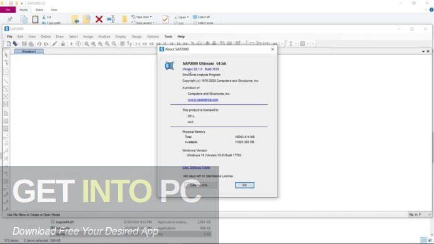This screenshot has width=434, height=244.
Task: Open the dropdown beside the I-section icon
Action: pyautogui.click(x=296, y=44)
